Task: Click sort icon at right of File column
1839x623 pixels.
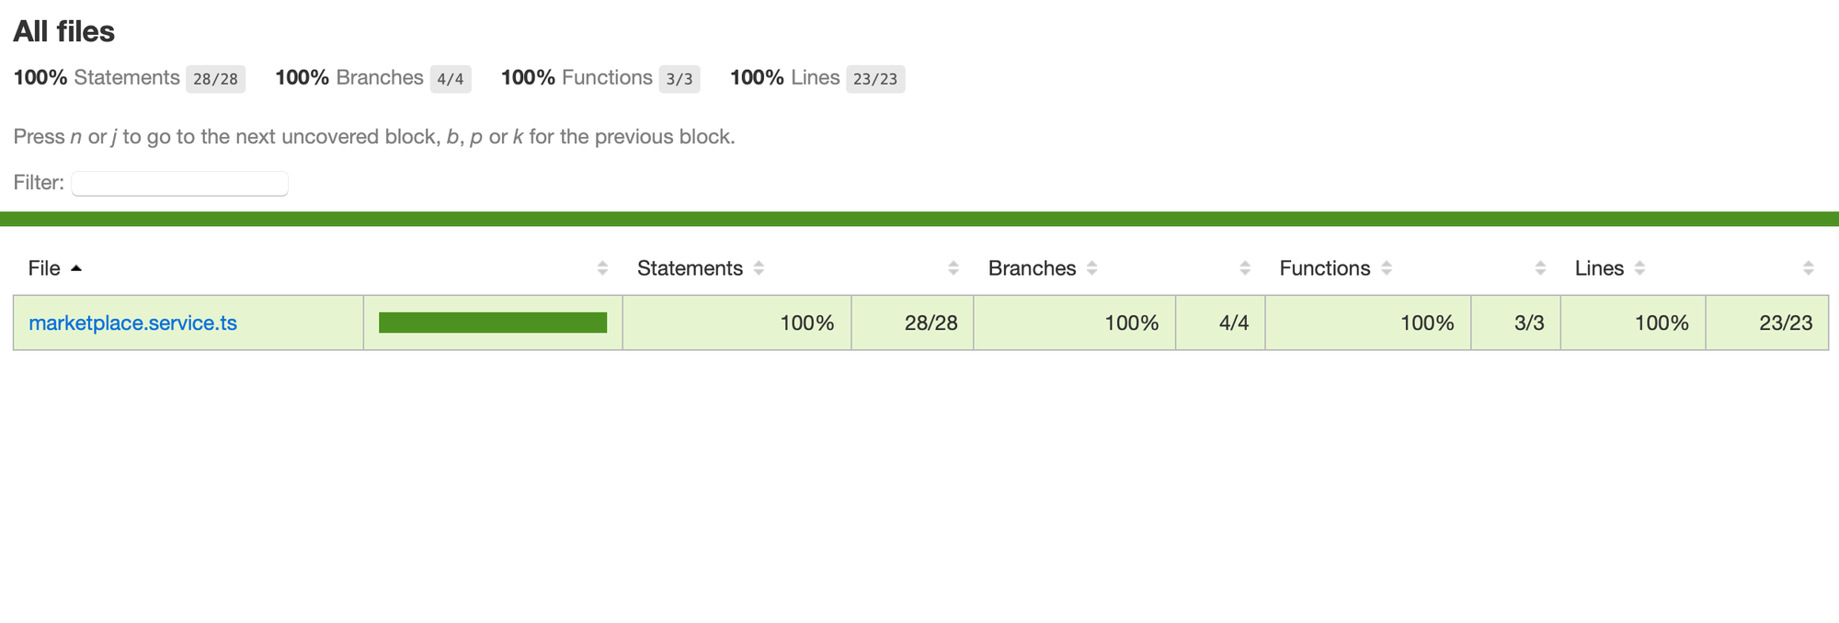Action: (x=602, y=268)
